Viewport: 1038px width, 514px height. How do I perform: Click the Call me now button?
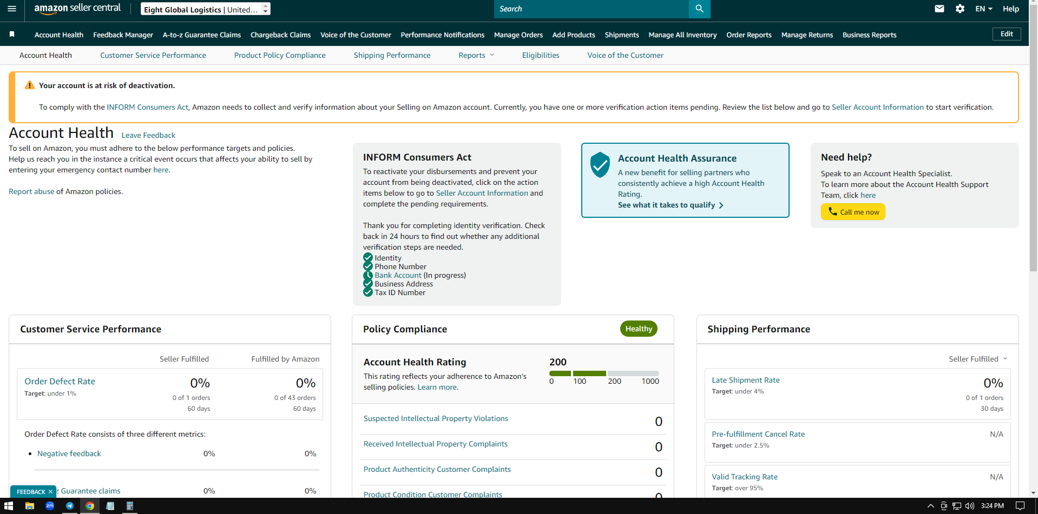[853, 212]
